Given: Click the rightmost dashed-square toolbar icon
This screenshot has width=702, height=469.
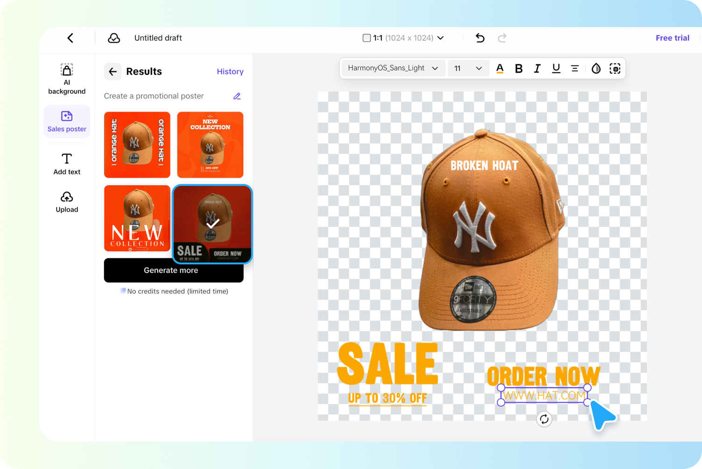Looking at the screenshot, I should pyautogui.click(x=615, y=69).
